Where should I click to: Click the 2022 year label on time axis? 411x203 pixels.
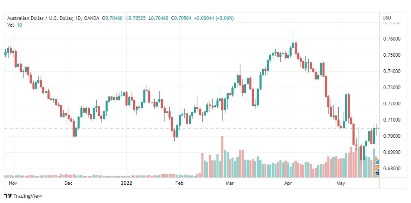click(x=126, y=183)
